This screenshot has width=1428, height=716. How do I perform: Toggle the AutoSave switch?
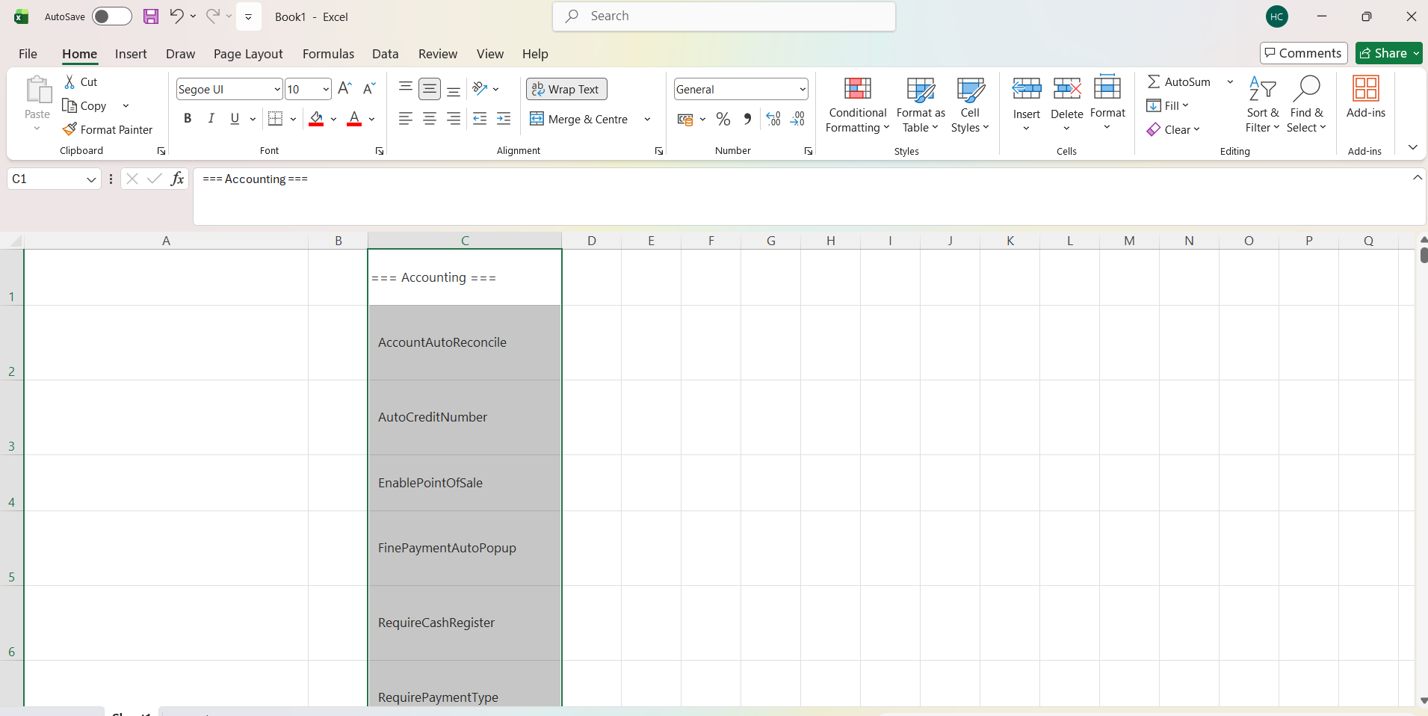coord(111,16)
